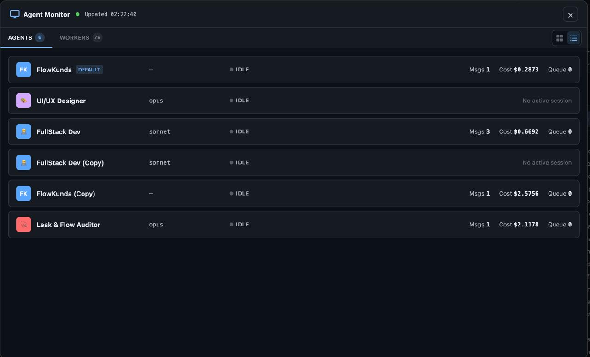Viewport: 590px width, 357px height.
Task: Click the FlowKunda (Copy) FK avatar
Action: coord(24,193)
